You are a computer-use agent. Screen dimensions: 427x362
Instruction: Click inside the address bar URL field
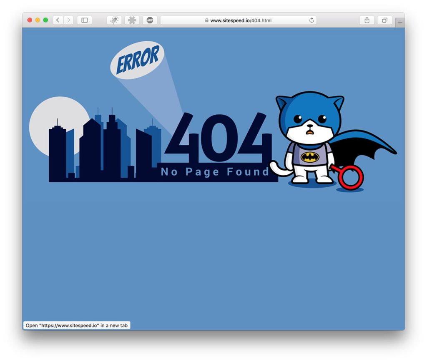click(x=250, y=20)
